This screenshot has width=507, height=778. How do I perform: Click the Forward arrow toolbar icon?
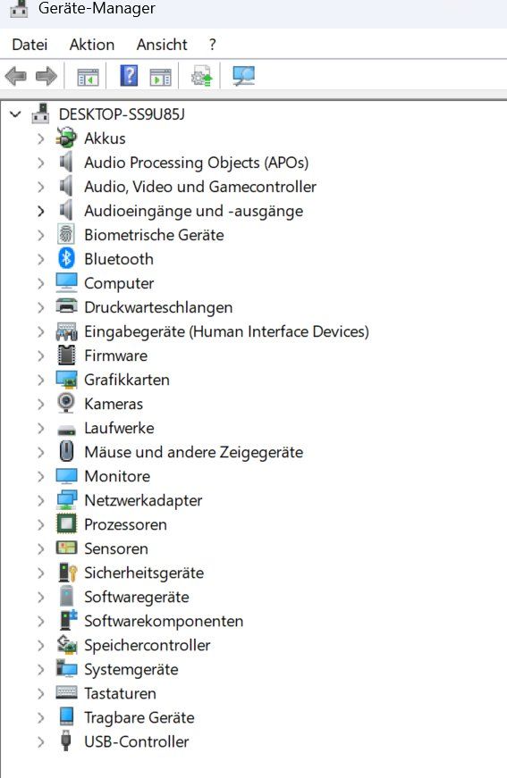(46, 77)
